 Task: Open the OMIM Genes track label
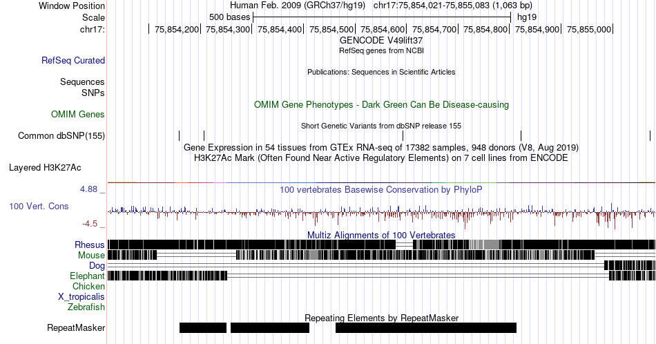(x=78, y=114)
